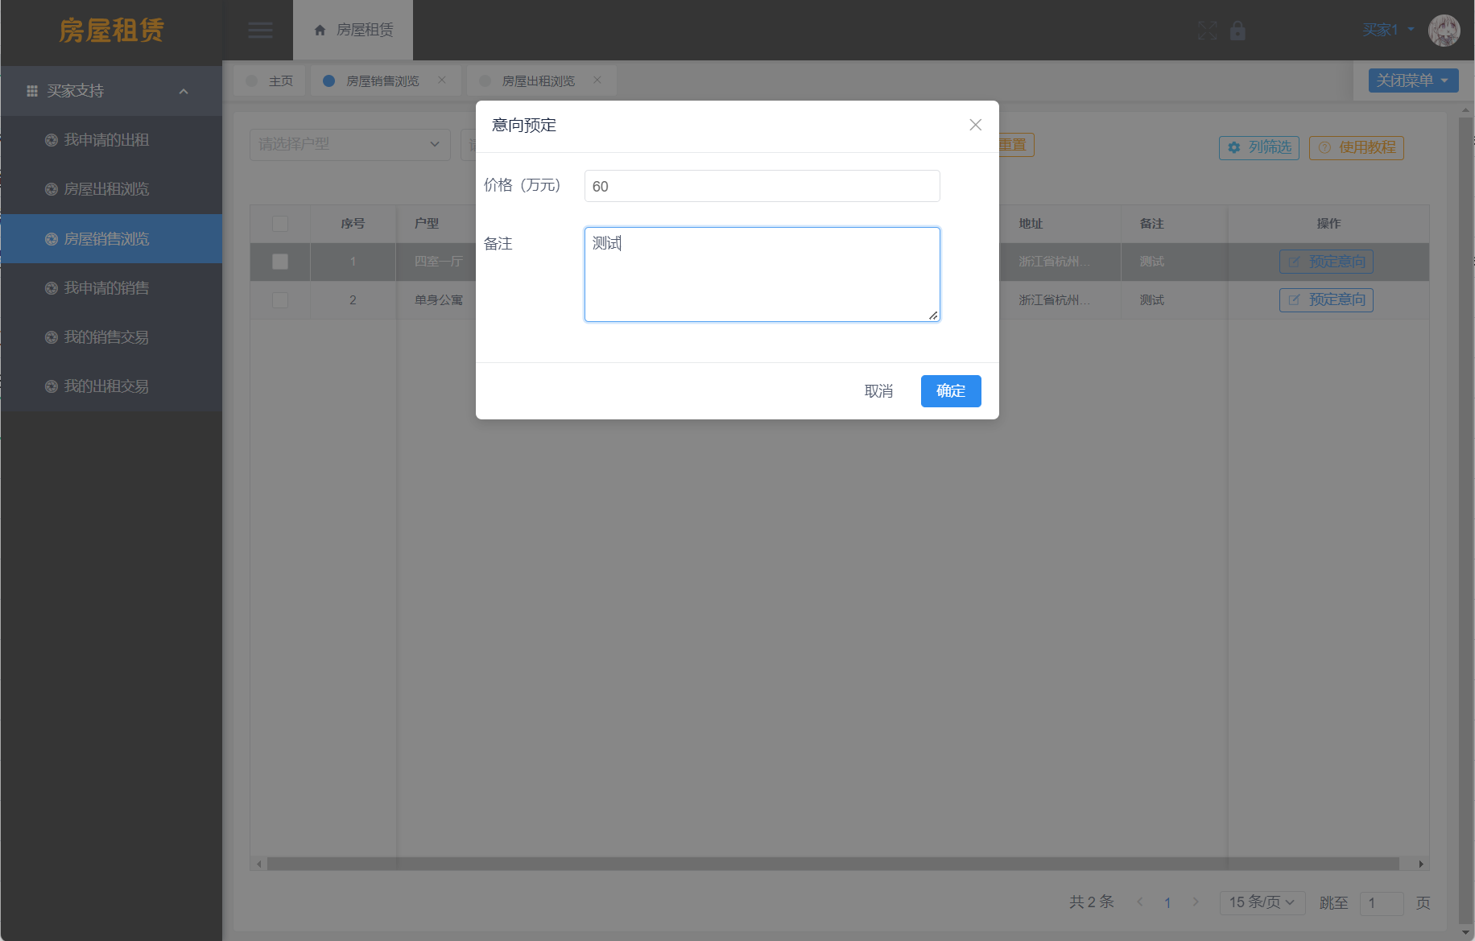Select page 1 in pagination
This screenshot has height=941, width=1475.
pyautogui.click(x=1167, y=902)
